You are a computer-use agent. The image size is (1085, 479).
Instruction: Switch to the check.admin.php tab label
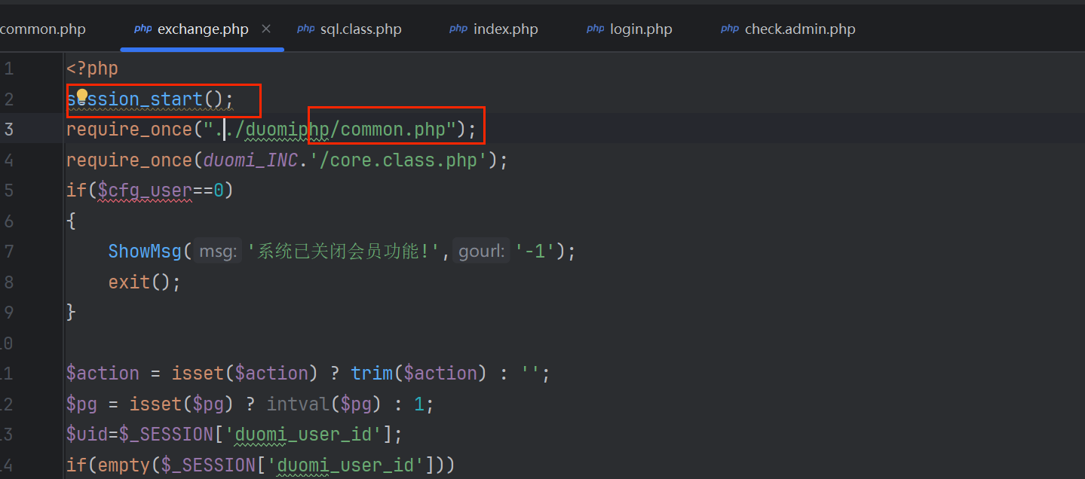800,29
